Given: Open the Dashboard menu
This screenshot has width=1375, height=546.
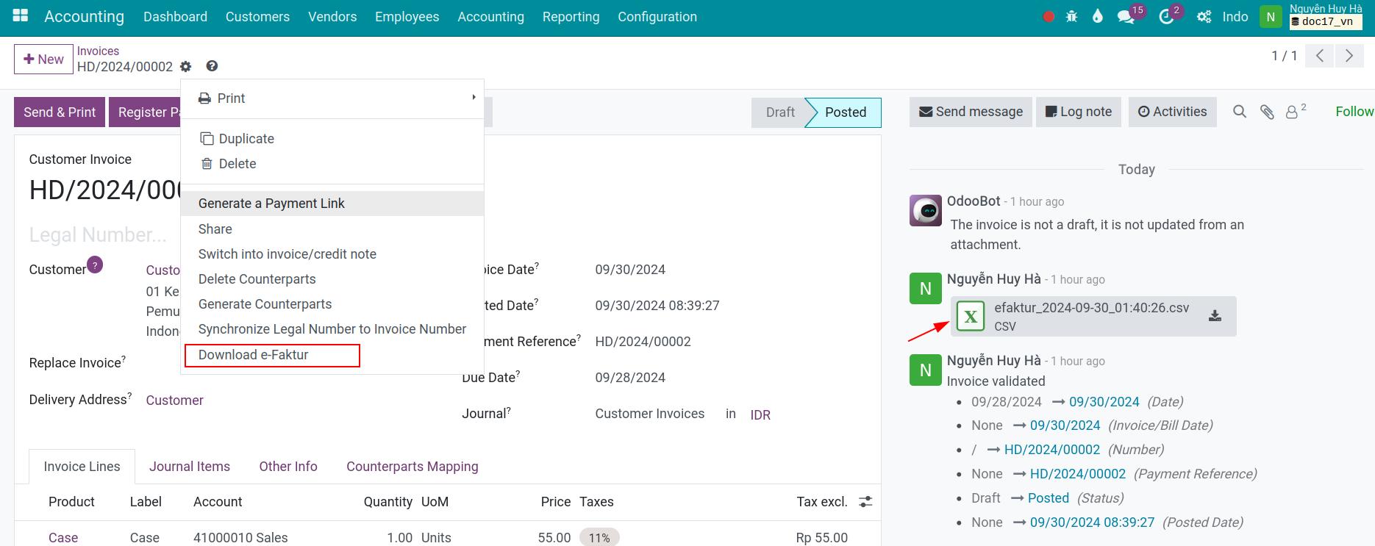Looking at the screenshot, I should pos(175,17).
